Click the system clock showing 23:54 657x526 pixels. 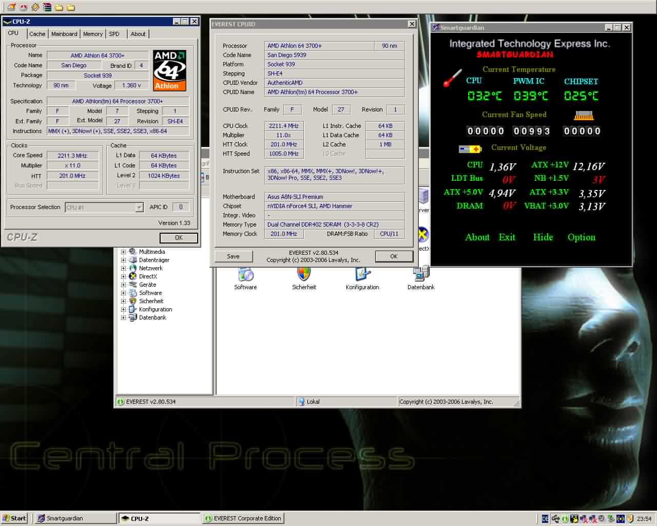point(644,519)
